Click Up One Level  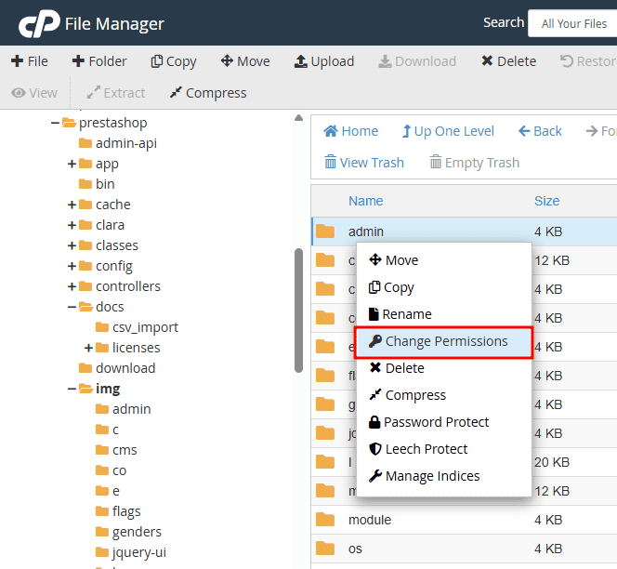pos(448,131)
